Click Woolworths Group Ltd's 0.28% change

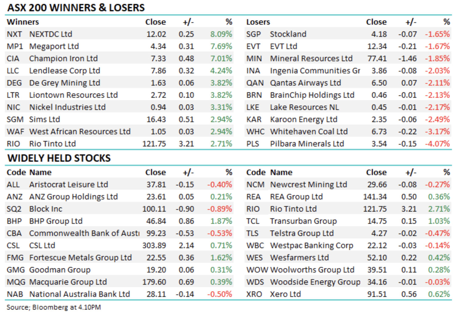click(439, 270)
